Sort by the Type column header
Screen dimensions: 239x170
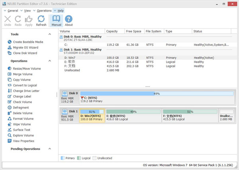[178, 31]
